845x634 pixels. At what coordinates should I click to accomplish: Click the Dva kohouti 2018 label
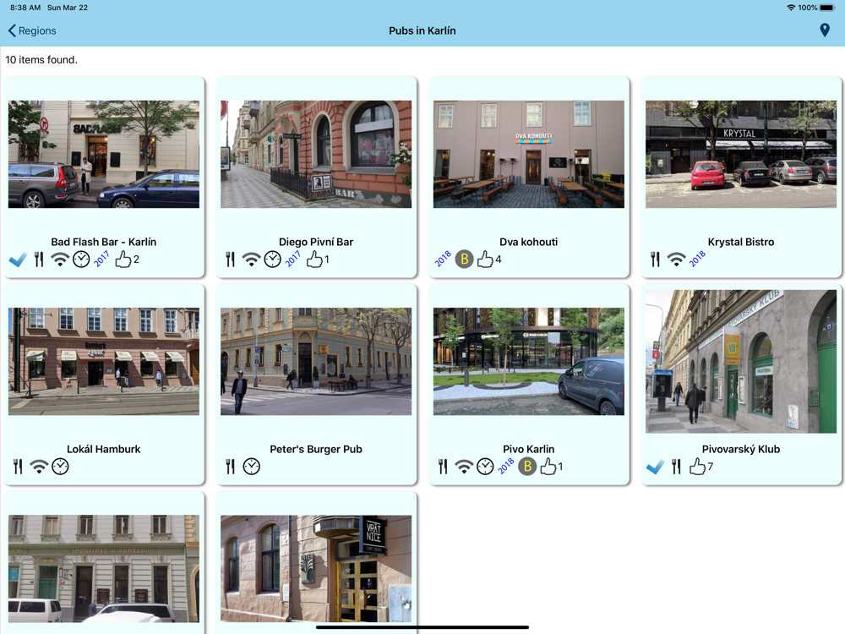pos(443,259)
